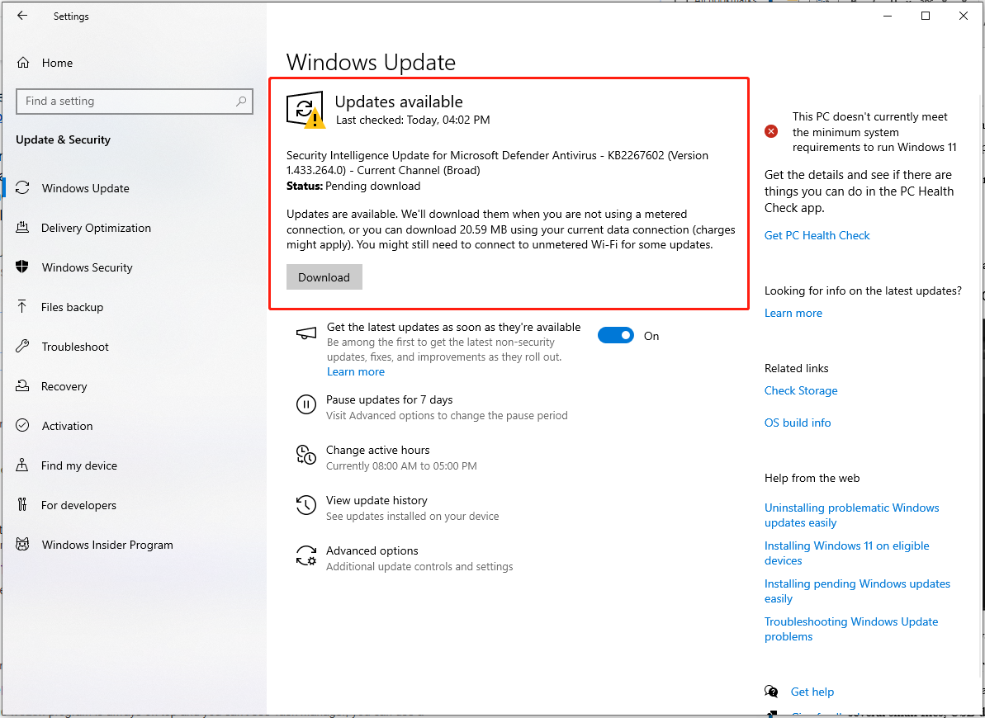Click the Windows Insider Program icon
985x718 pixels.
click(23, 545)
